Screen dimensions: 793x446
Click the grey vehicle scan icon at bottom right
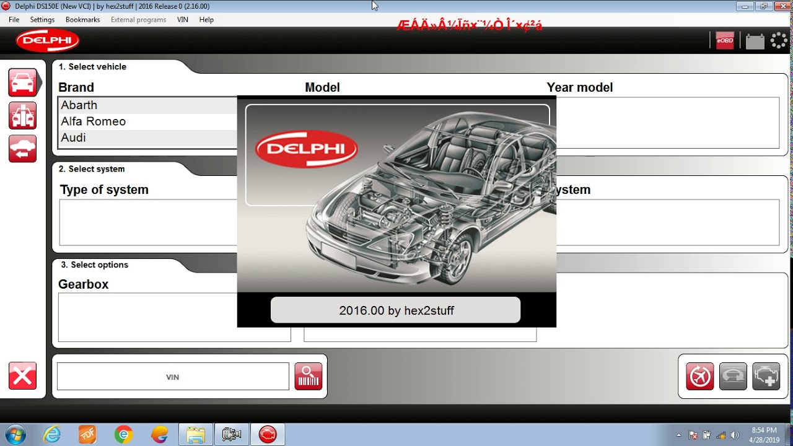[733, 376]
